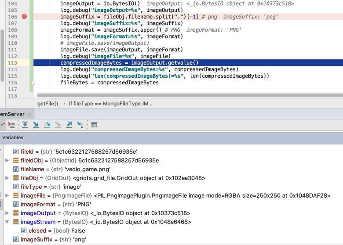Open the Evaluate Expression calculator icon

pos(94,125)
